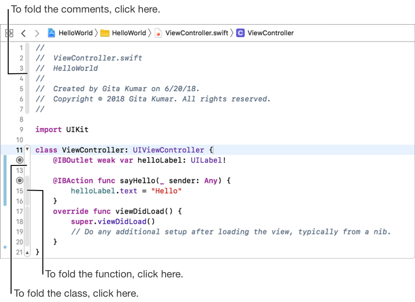Click the HelloWorld project icon in jump bar
Screen dimensions: 415x302
52,33
